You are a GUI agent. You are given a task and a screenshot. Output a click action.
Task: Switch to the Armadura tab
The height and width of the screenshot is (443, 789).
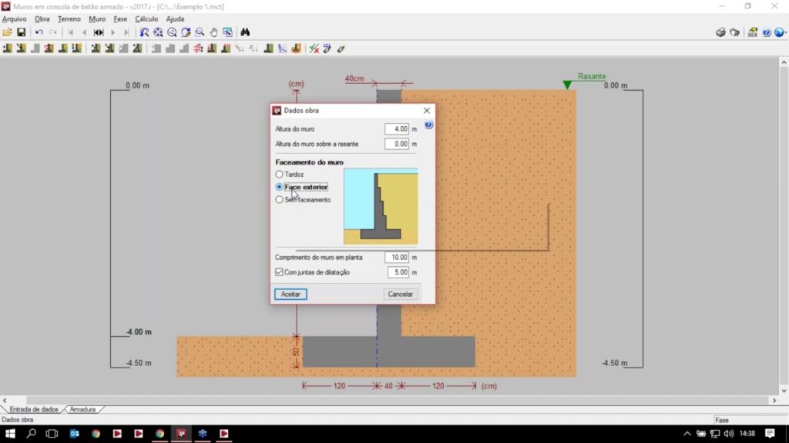[82, 409]
